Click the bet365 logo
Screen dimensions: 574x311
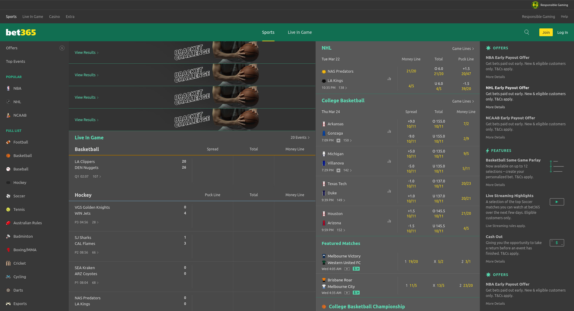pos(21,32)
